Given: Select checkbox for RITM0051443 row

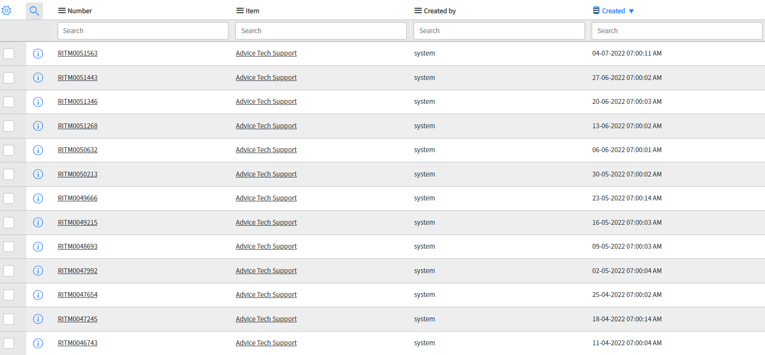Looking at the screenshot, I should pos(9,78).
